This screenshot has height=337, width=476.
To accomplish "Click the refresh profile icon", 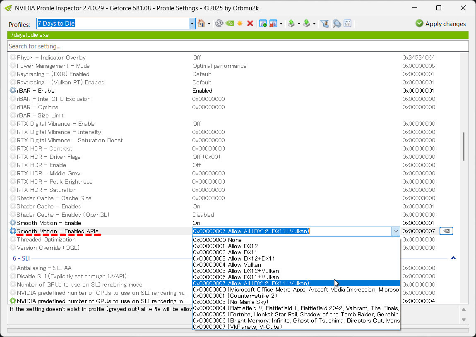I will pos(219,24).
